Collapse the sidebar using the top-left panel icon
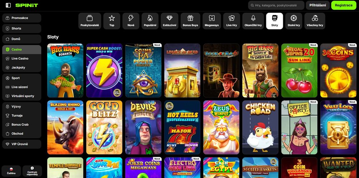This screenshot has width=359, height=178. (x=8, y=5)
